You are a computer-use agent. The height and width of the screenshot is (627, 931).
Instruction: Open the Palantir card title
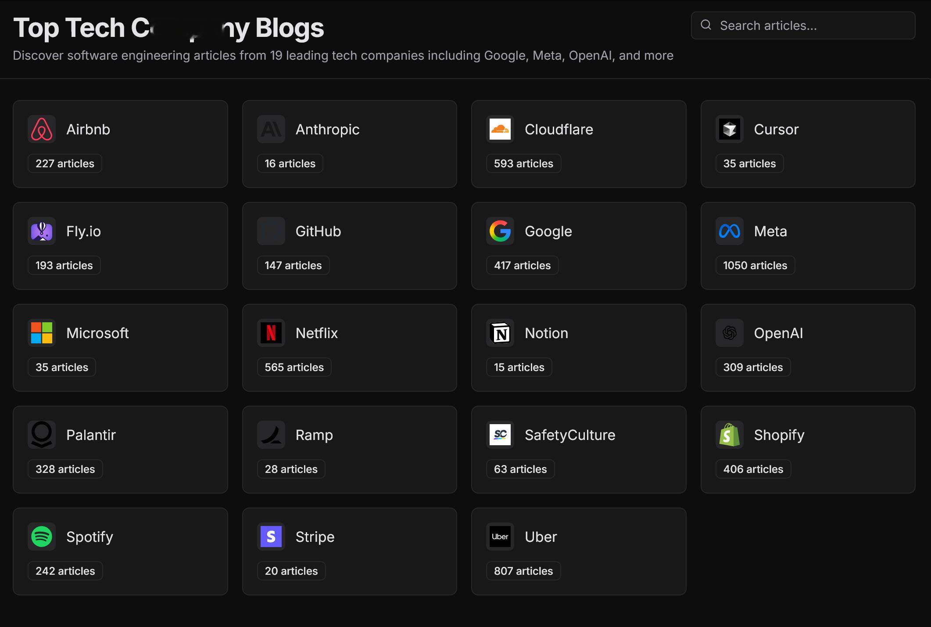pos(91,435)
